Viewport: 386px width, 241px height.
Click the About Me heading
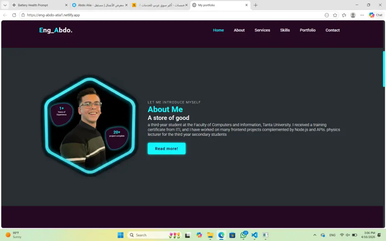tap(165, 109)
